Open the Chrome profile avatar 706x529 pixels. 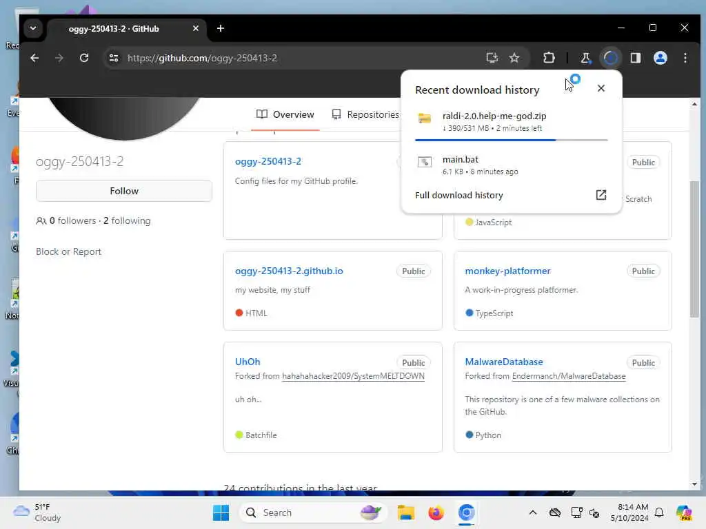click(660, 58)
